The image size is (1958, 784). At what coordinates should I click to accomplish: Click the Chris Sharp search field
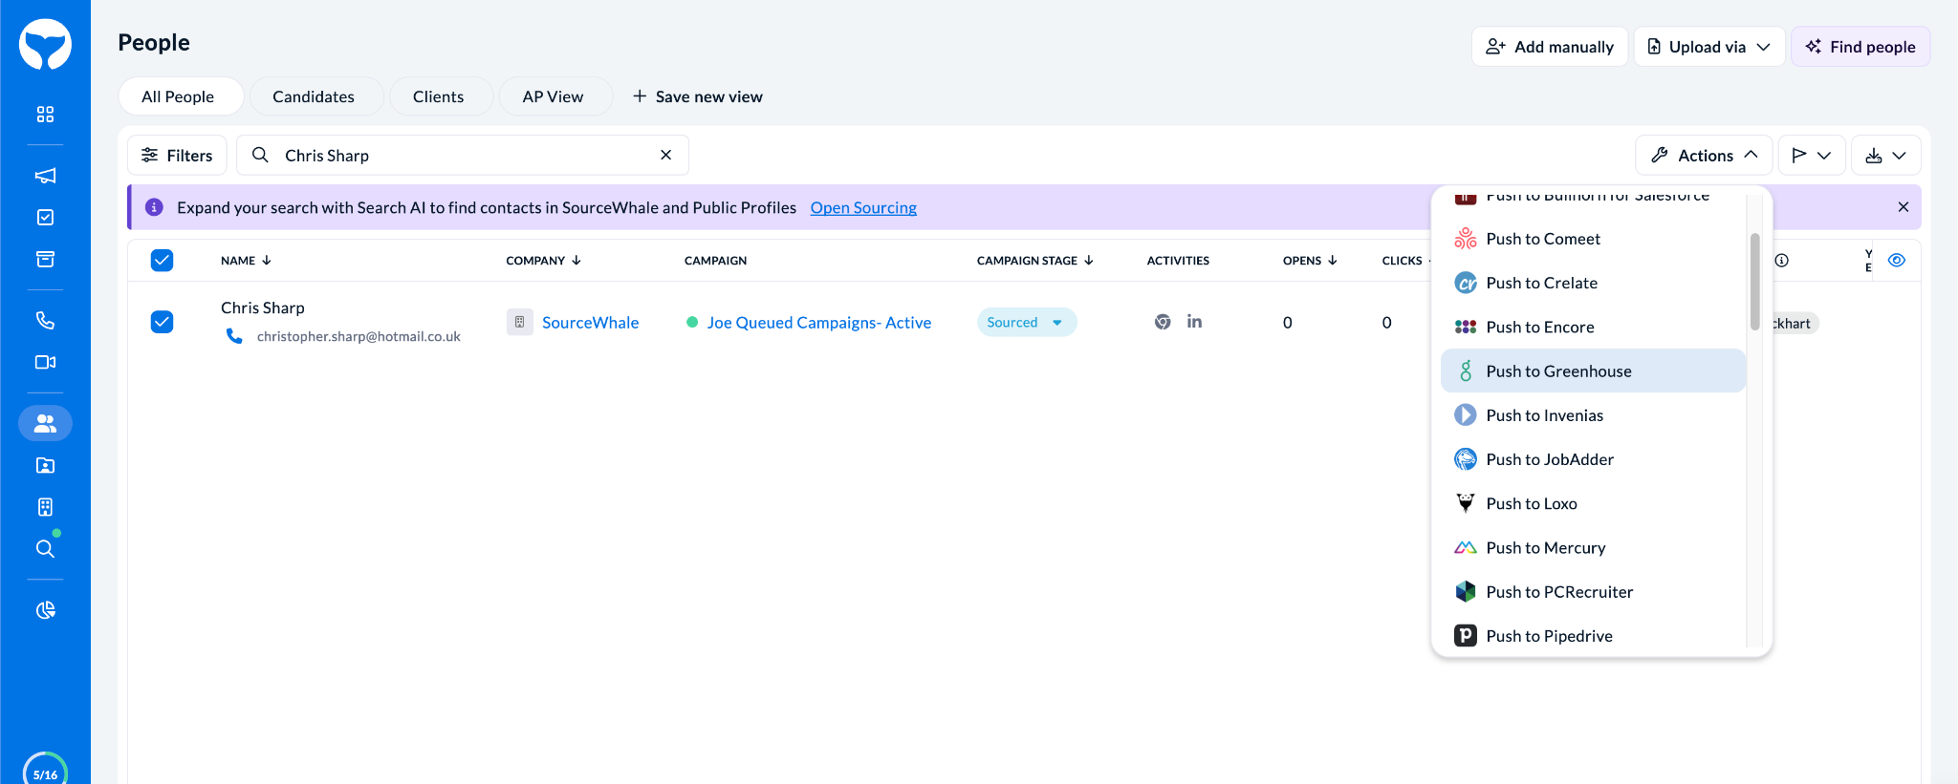tap(463, 155)
